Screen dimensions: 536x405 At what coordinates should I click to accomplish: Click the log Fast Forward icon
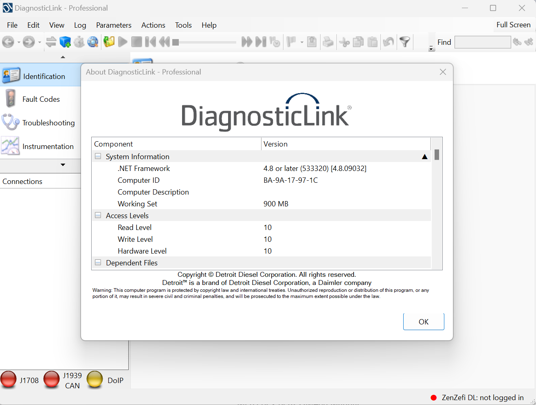pyautogui.click(x=247, y=42)
